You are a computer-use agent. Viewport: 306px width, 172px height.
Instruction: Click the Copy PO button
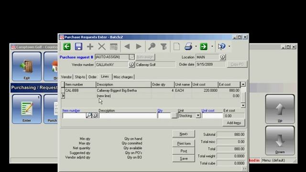click(x=237, y=64)
